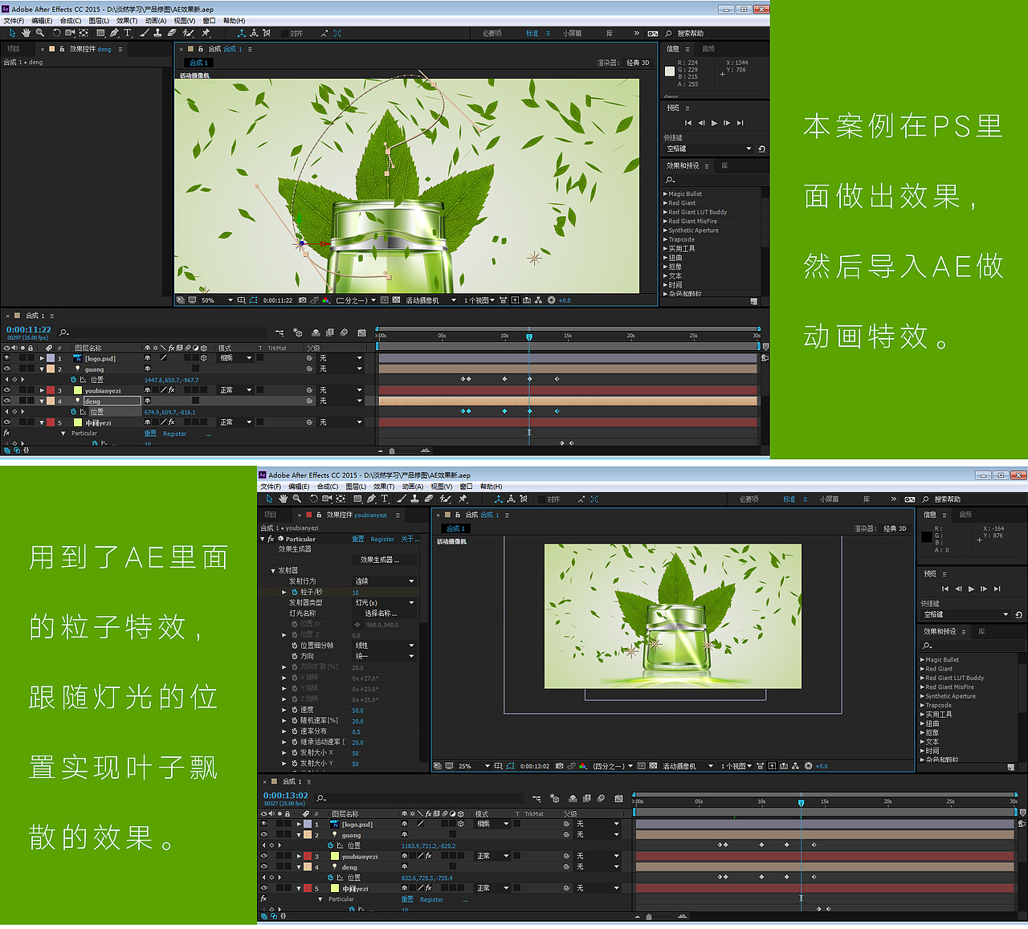Image resolution: width=1028 pixels, height=929 pixels.
Task: Open the 发射行为 连续 dropdown
Action: pyautogui.click(x=384, y=581)
